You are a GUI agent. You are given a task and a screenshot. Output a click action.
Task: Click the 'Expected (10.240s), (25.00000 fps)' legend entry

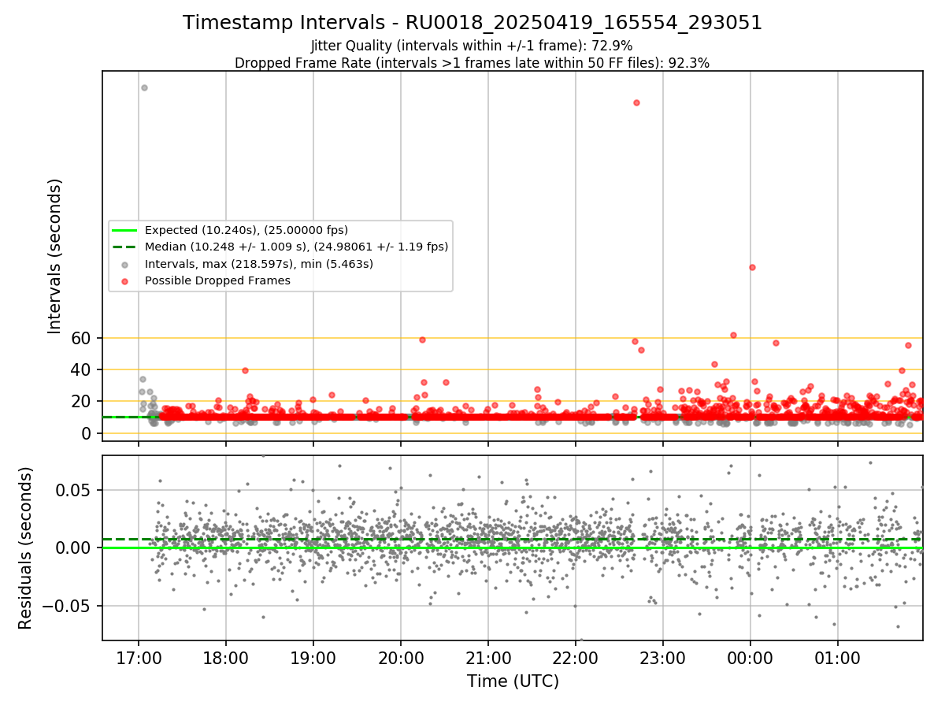(246, 230)
